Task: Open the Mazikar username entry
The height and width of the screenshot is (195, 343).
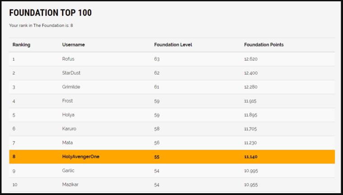Action: point(70,185)
